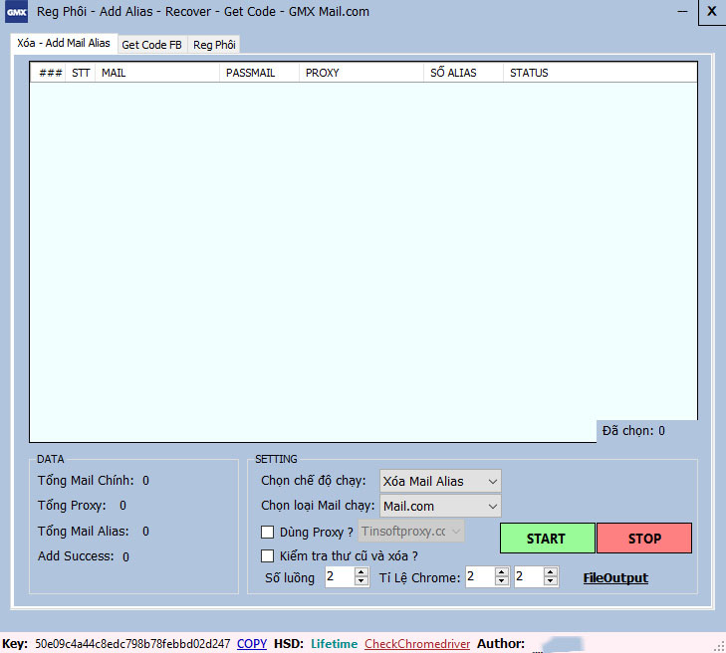Click the Đã chọn: 0 label

coord(633,431)
